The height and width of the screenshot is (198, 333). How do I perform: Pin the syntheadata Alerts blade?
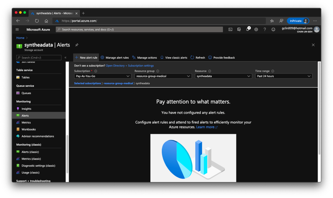tap(77, 45)
